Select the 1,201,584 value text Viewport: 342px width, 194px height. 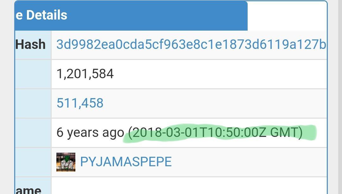(85, 73)
